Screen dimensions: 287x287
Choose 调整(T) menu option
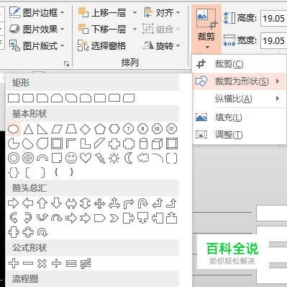240,135
